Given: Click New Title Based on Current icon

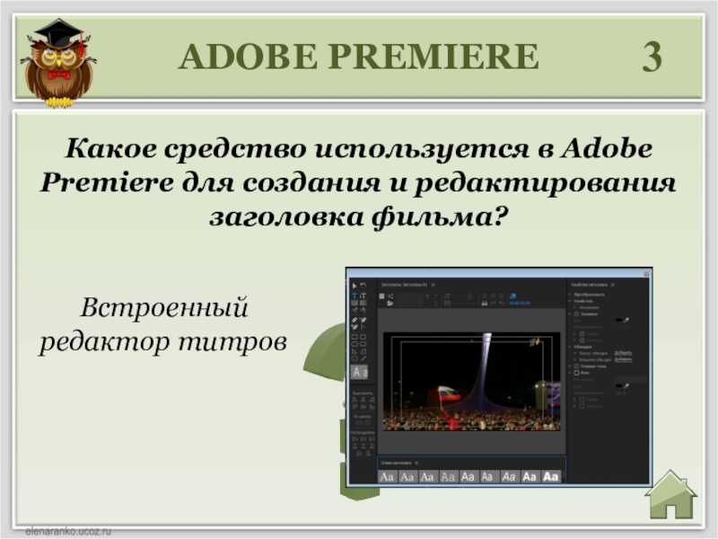Looking at the screenshot, I should coord(382,296).
